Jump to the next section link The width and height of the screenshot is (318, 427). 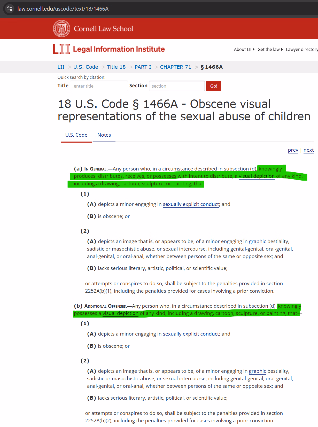pyautogui.click(x=308, y=150)
